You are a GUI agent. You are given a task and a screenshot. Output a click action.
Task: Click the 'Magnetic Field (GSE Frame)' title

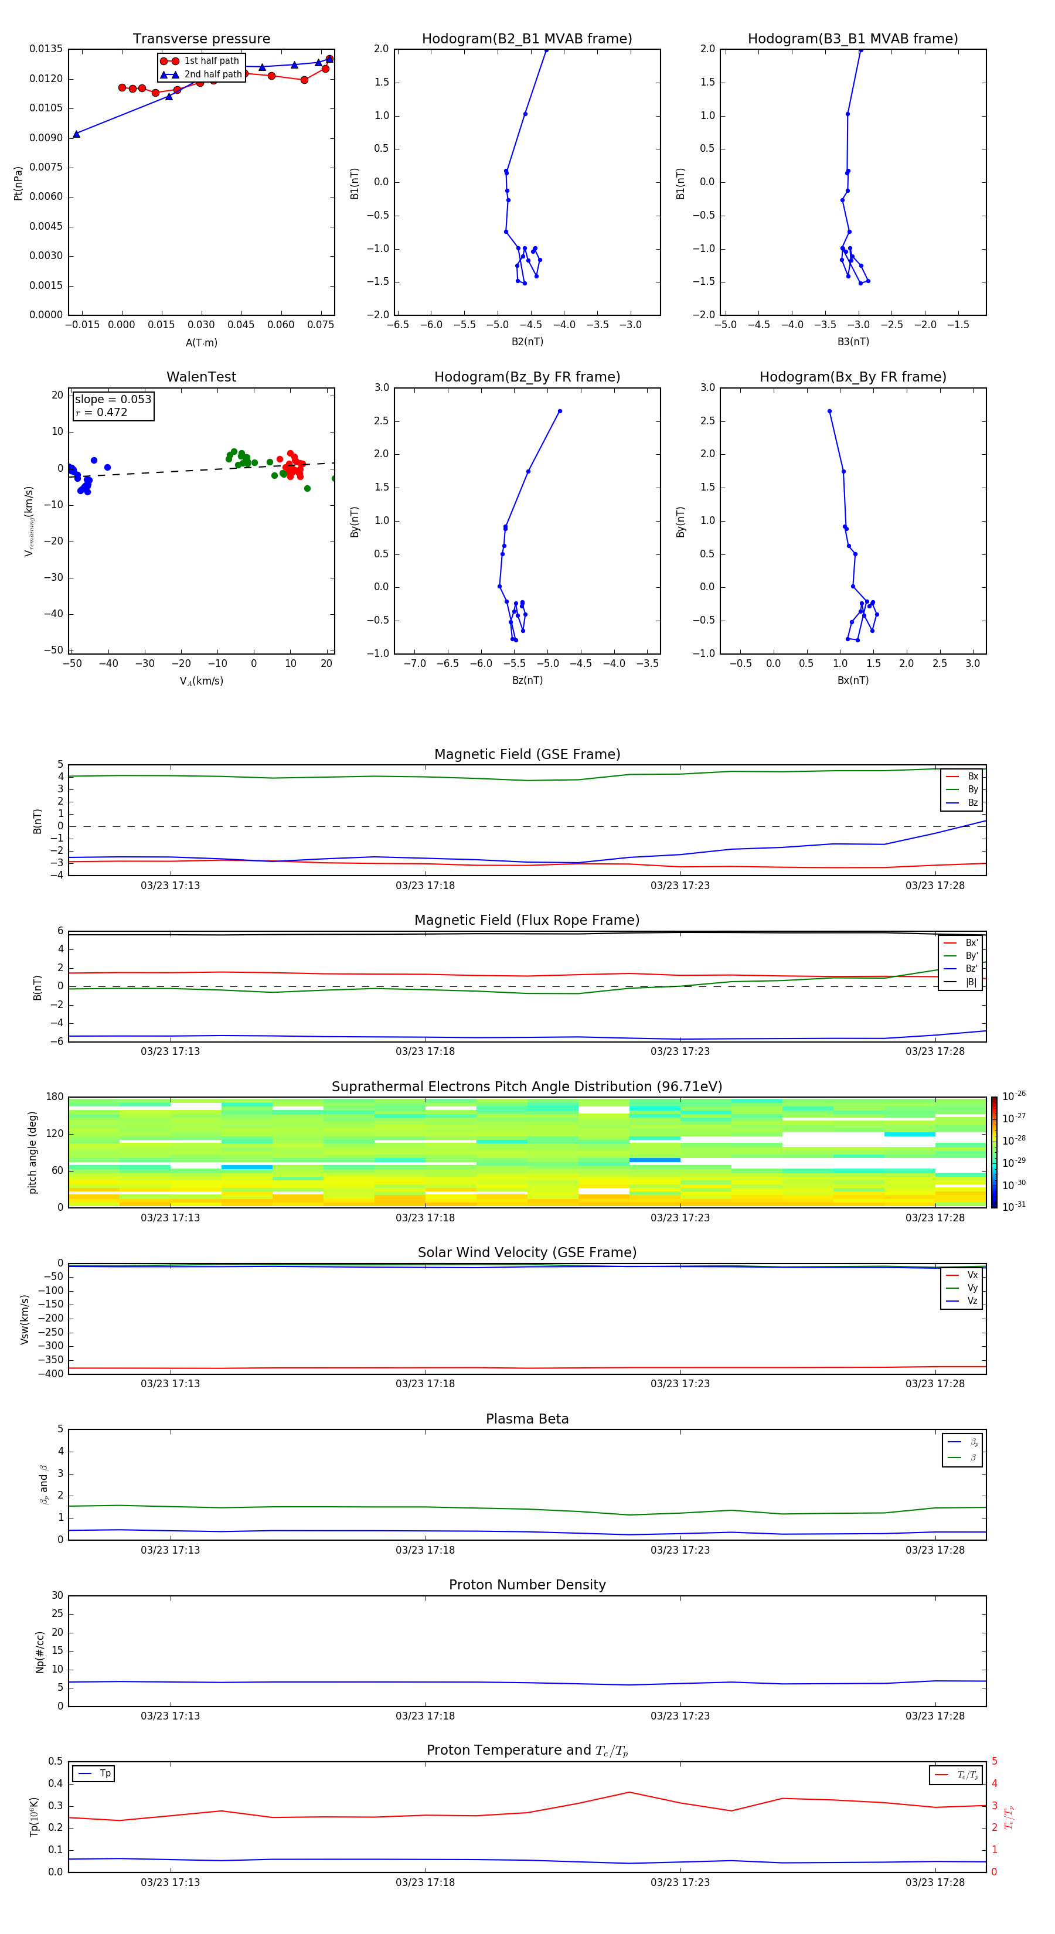coord(527,754)
